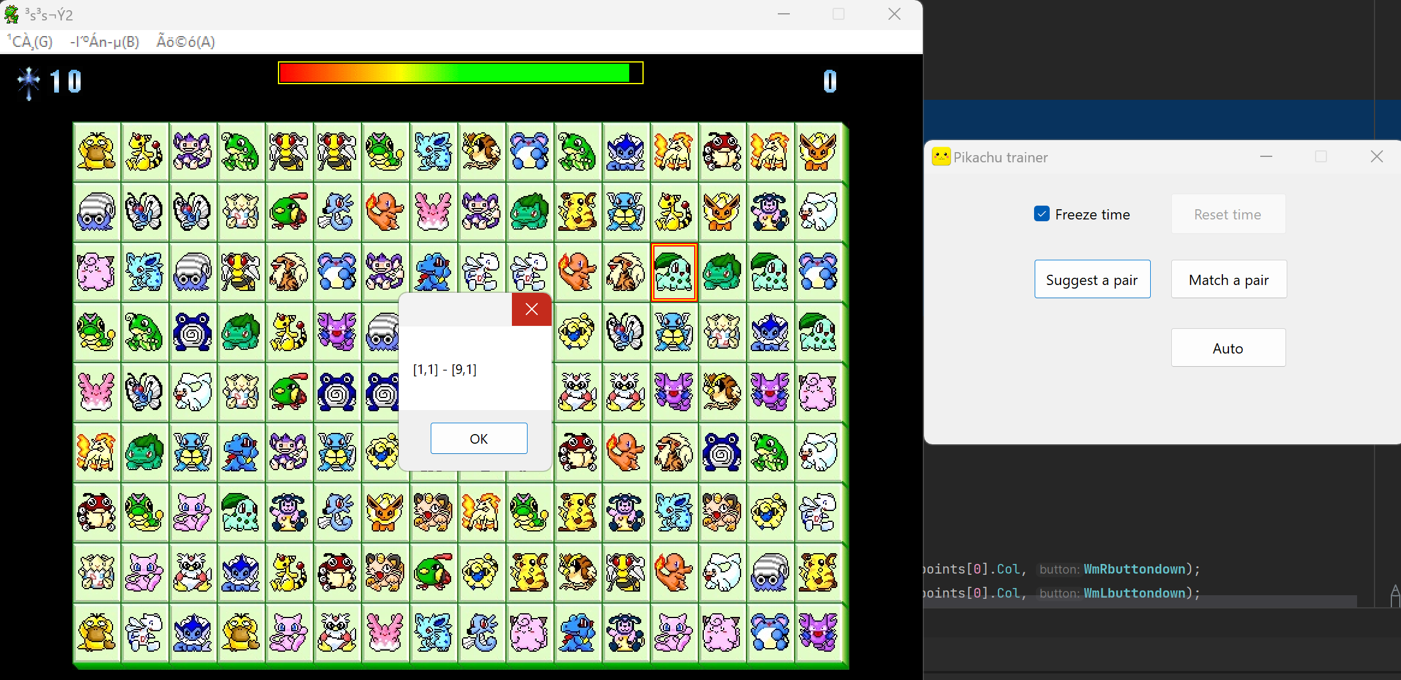
Task: Click the Charmander tile in the second row
Action: (385, 212)
